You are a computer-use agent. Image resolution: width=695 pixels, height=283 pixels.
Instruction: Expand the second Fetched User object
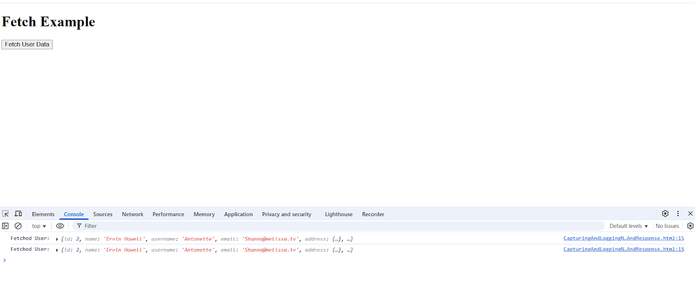point(57,250)
